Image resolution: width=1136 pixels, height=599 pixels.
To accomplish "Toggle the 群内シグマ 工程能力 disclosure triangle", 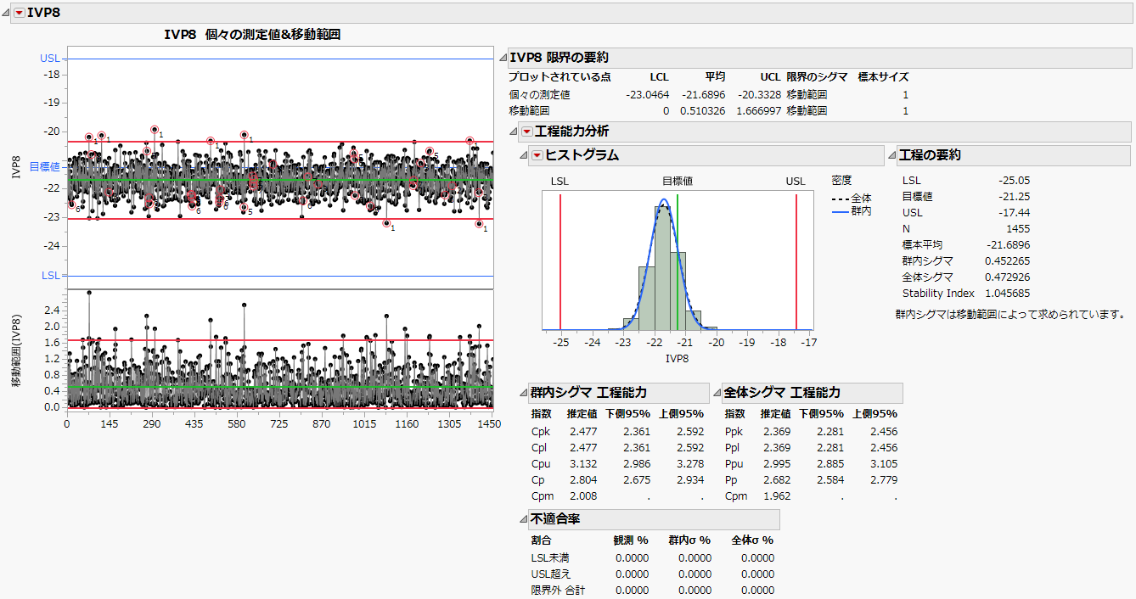I will pyautogui.click(x=524, y=393).
